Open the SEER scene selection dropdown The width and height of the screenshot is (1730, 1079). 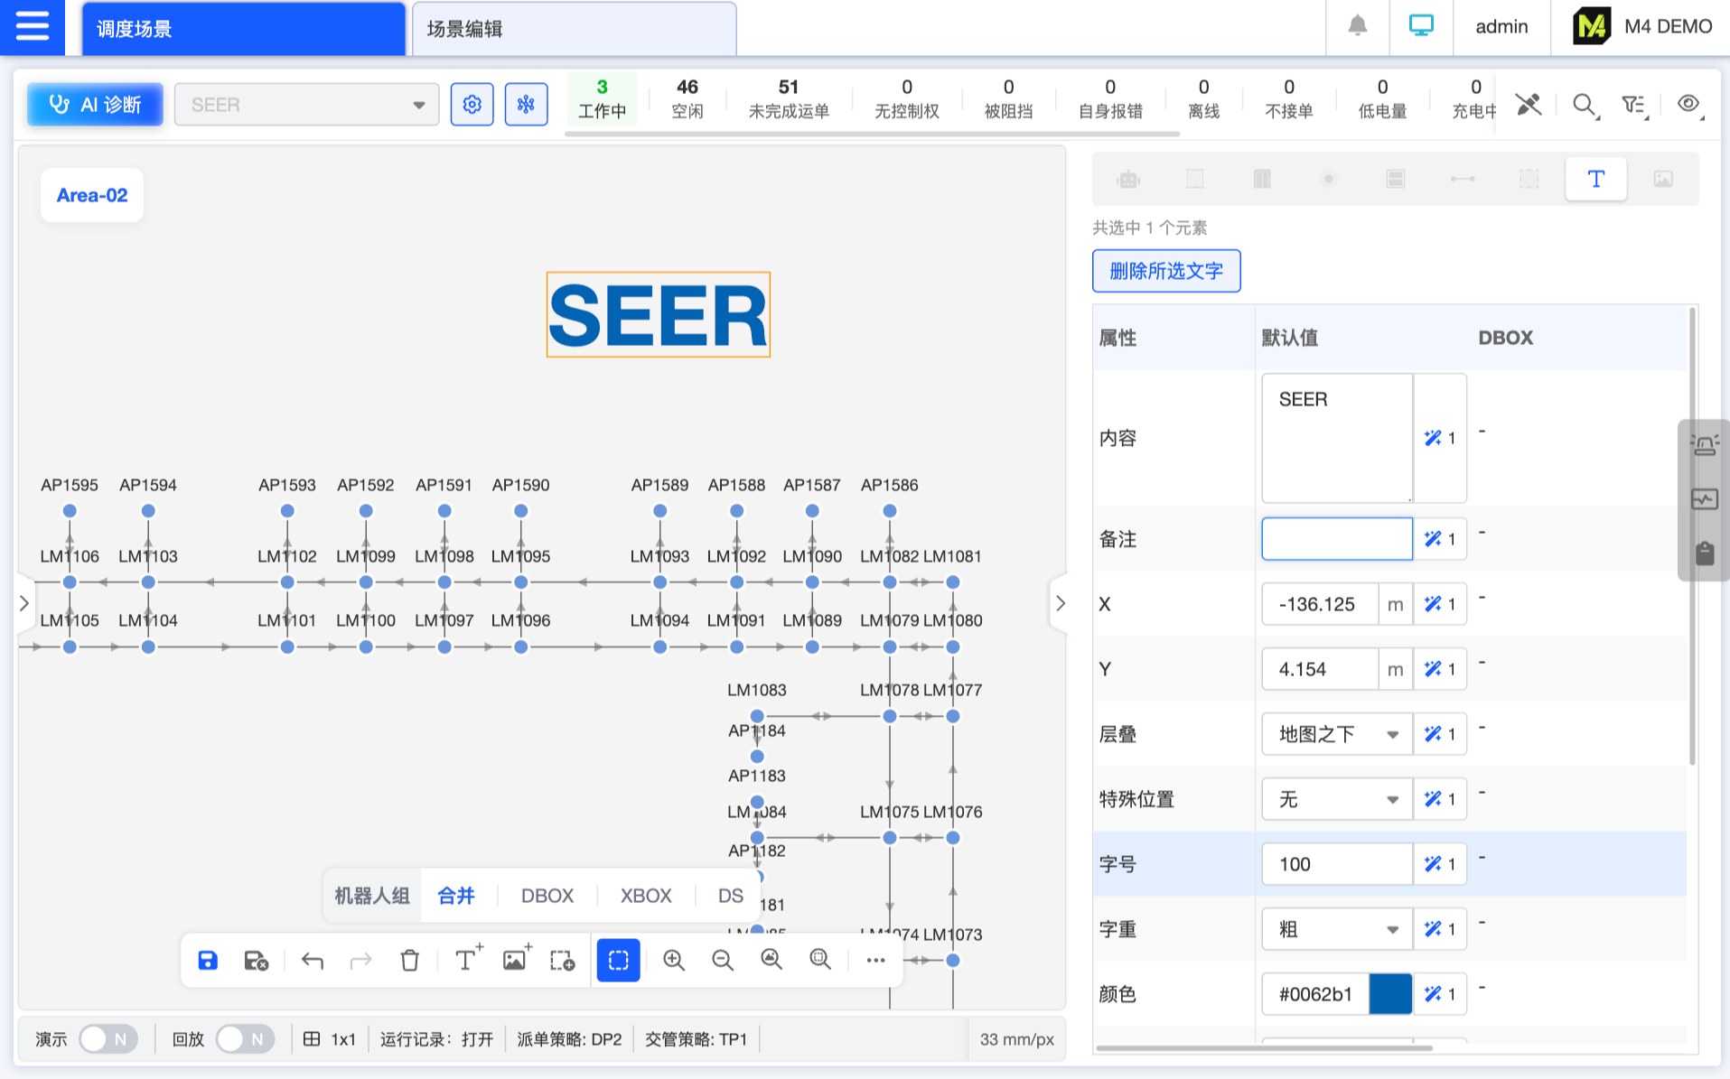(x=306, y=104)
